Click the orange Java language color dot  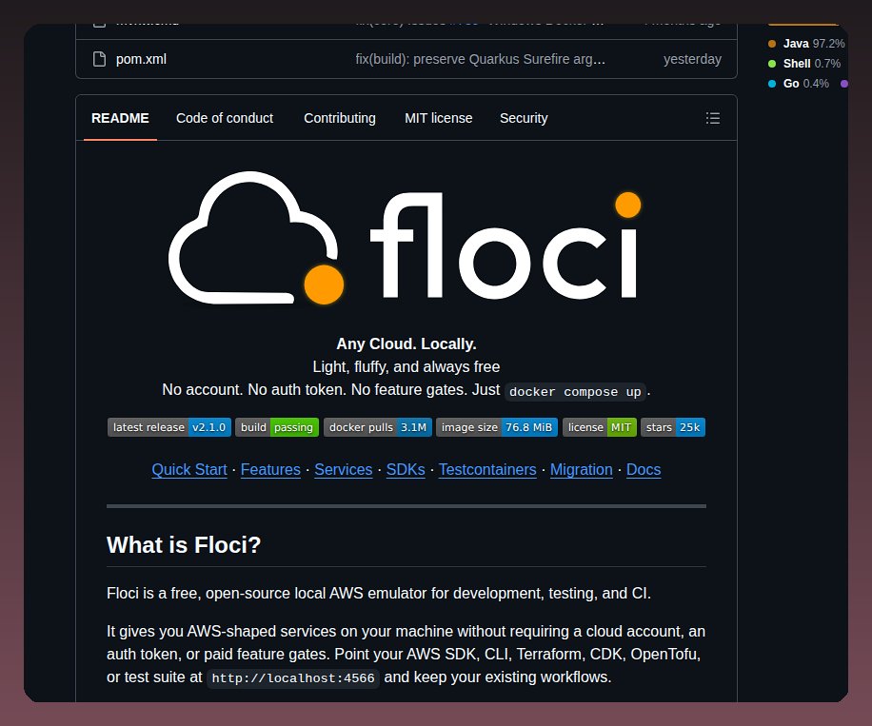coord(772,44)
